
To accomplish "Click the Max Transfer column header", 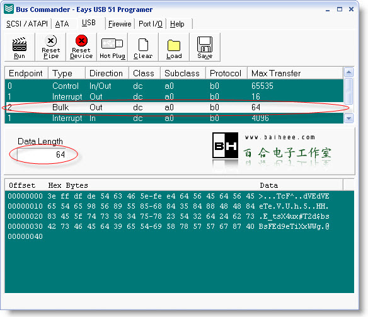I will tap(295, 73).
